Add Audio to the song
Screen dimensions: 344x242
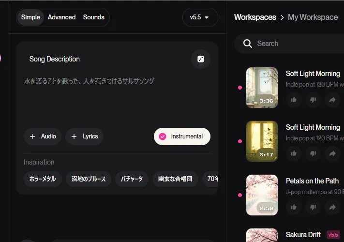click(x=43, y=136)
